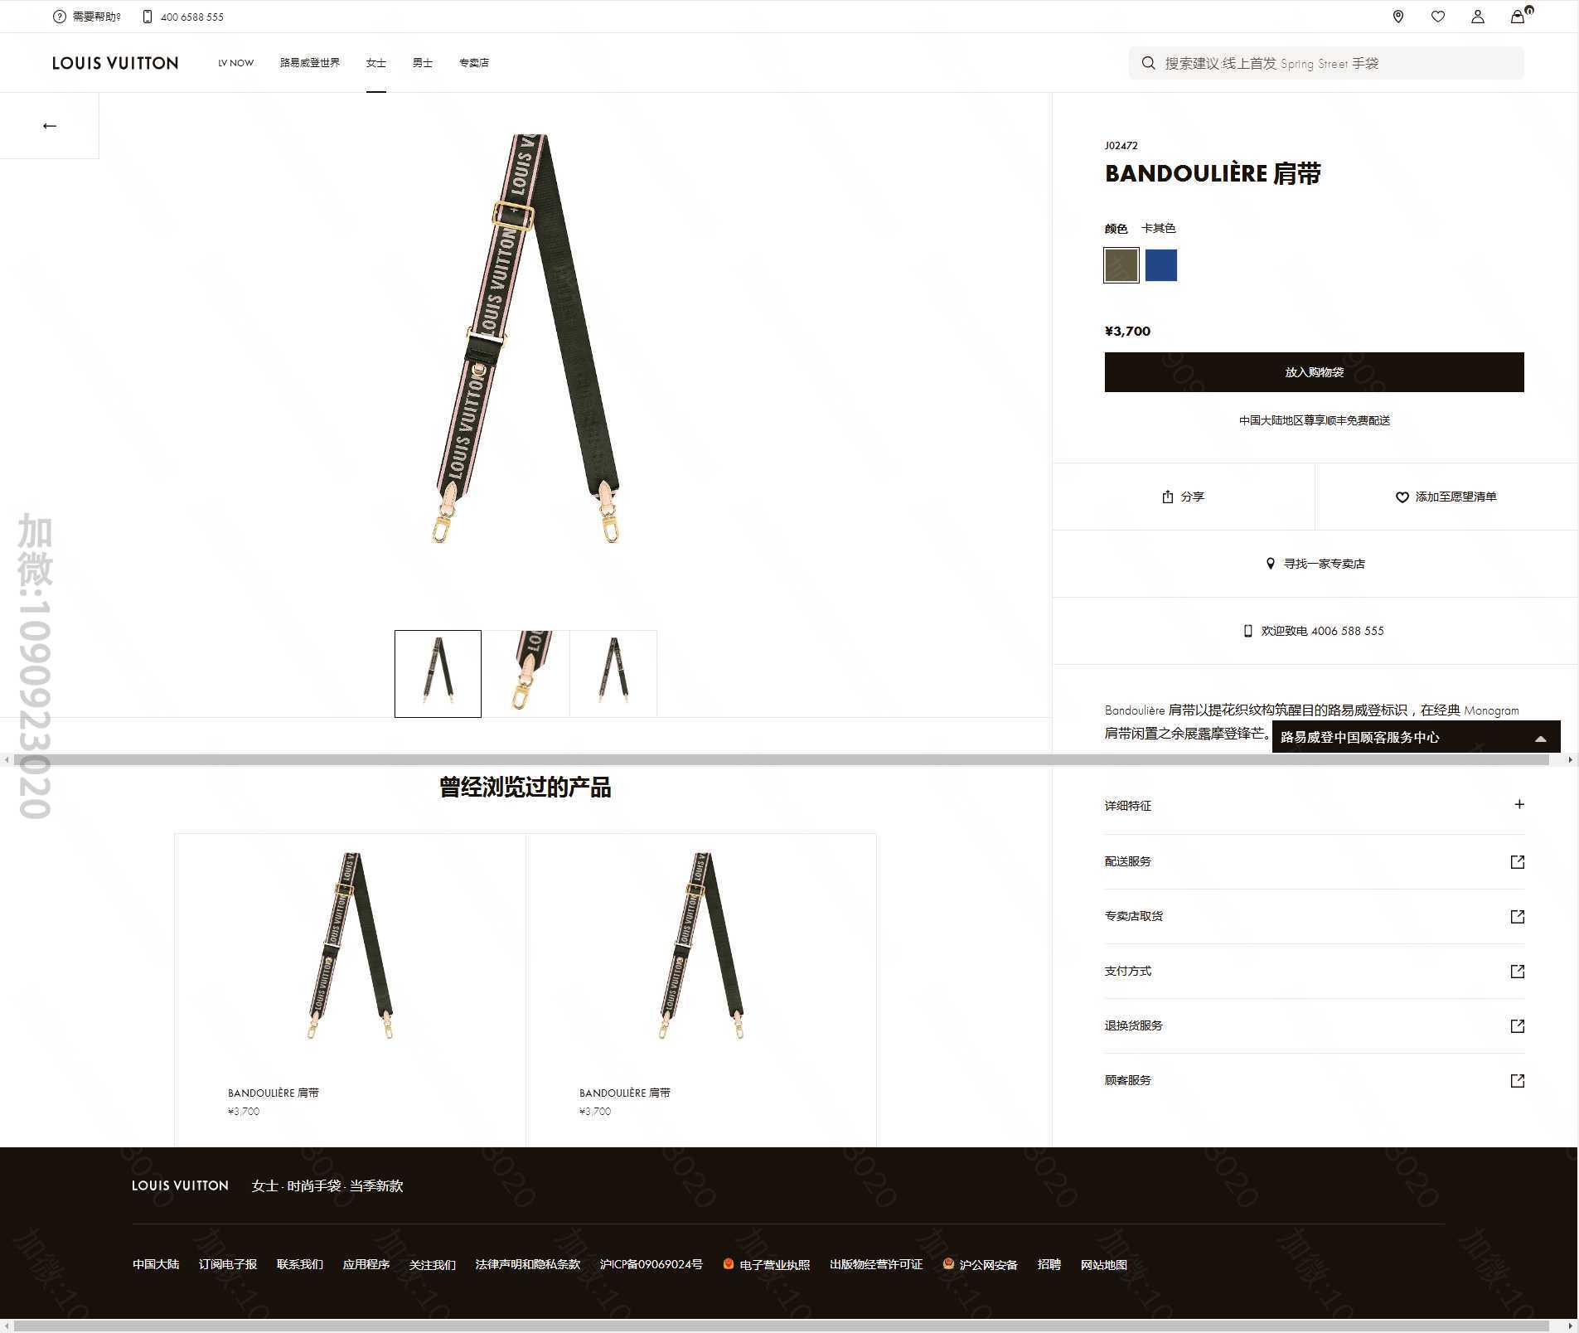Viewport: 1579px width, 1333px height.
Task: Open the 专卖店 menu
Action: coord(474,63)
